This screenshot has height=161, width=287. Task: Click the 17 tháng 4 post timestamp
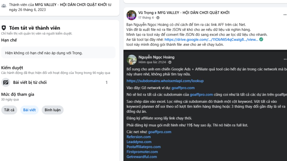coord(146,18)
